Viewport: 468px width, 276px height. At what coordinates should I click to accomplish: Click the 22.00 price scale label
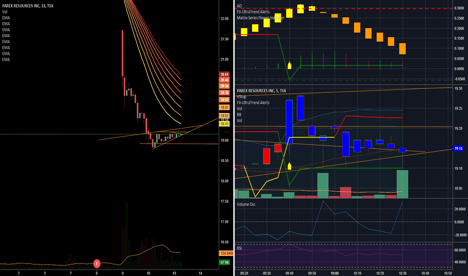pos(224,19)
